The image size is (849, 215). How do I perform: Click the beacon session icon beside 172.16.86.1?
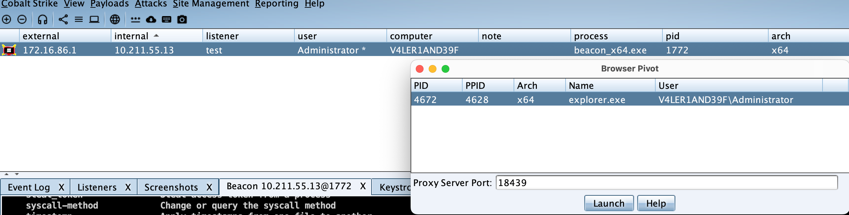pos(9,50)
